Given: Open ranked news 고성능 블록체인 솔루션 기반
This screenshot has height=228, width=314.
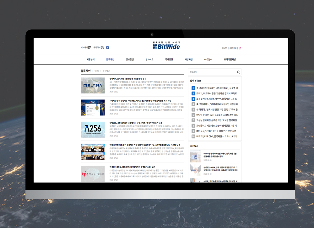Looking at the screenshot, I should click(x=216, y=120).
